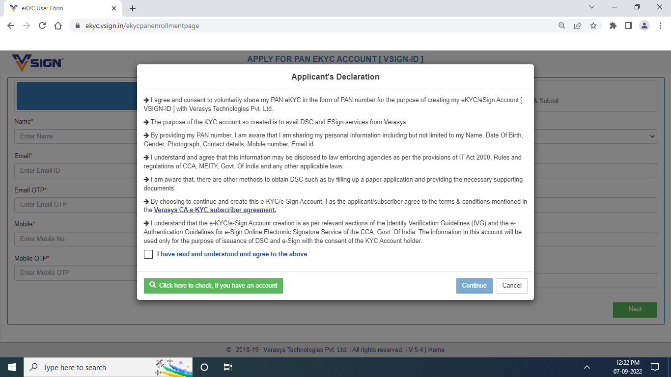Toggle the browser side panel
The height and width of the screenshot is (377, 671).
point(629,26)
